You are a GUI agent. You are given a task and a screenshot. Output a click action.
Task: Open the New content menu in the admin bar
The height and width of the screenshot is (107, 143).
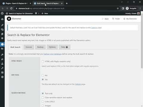[x=45, y=13]
